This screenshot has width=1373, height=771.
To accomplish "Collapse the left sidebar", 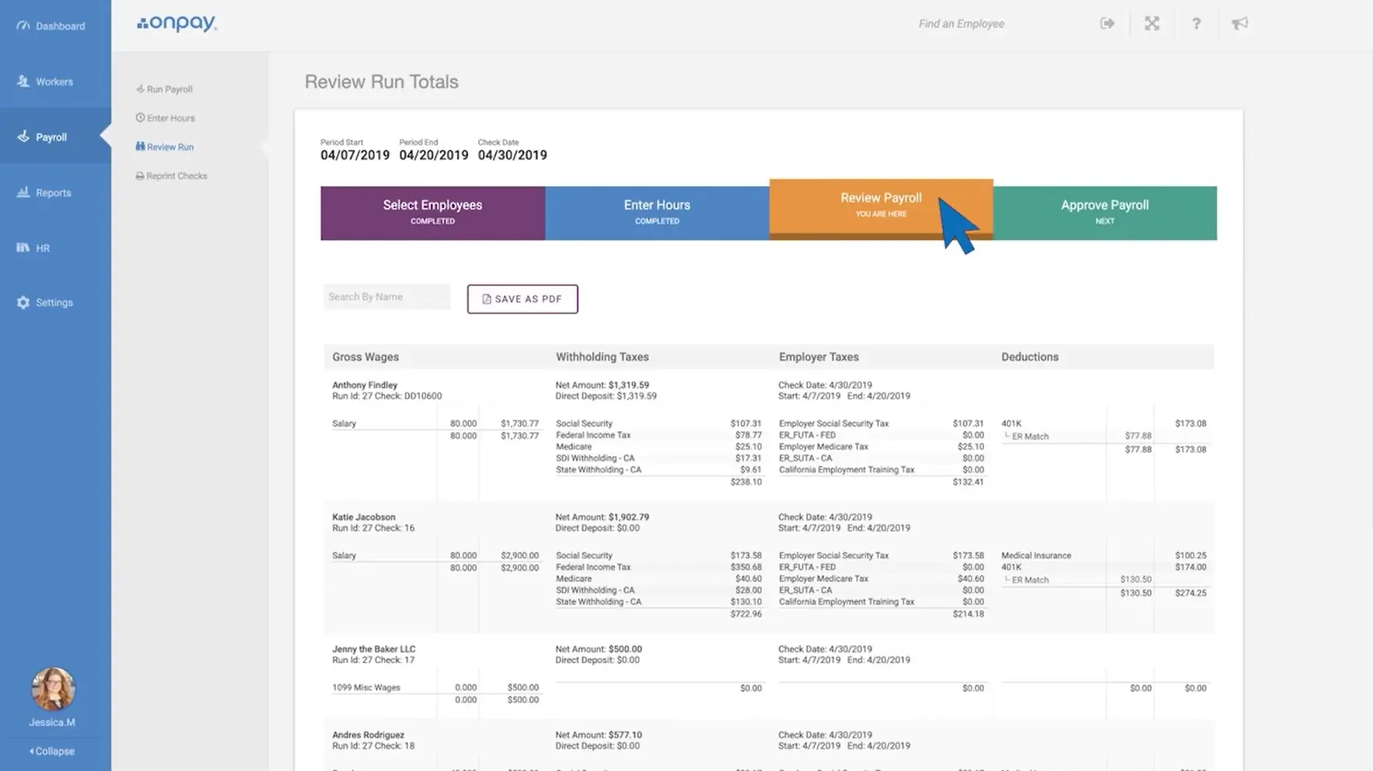I will tap(52, 751).
